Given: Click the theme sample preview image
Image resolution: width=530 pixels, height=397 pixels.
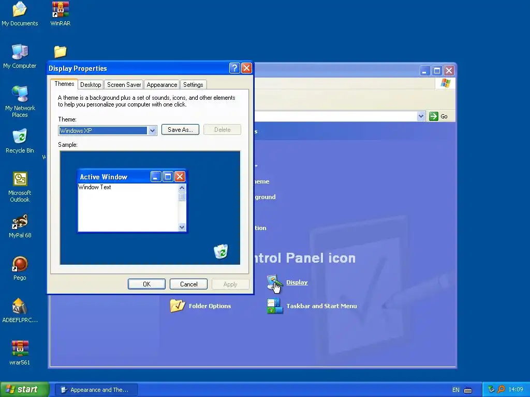Looking at the screenshot, I should coord(150,208).
